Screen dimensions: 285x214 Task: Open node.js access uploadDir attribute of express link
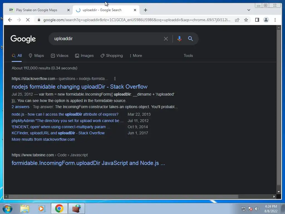click(65, 114)
